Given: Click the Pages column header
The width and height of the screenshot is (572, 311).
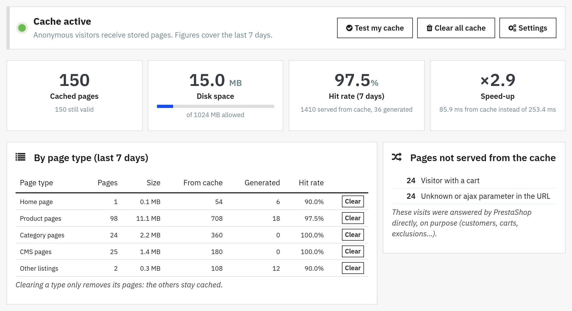Looking at the screenshot, I should [x=108, y=183].
